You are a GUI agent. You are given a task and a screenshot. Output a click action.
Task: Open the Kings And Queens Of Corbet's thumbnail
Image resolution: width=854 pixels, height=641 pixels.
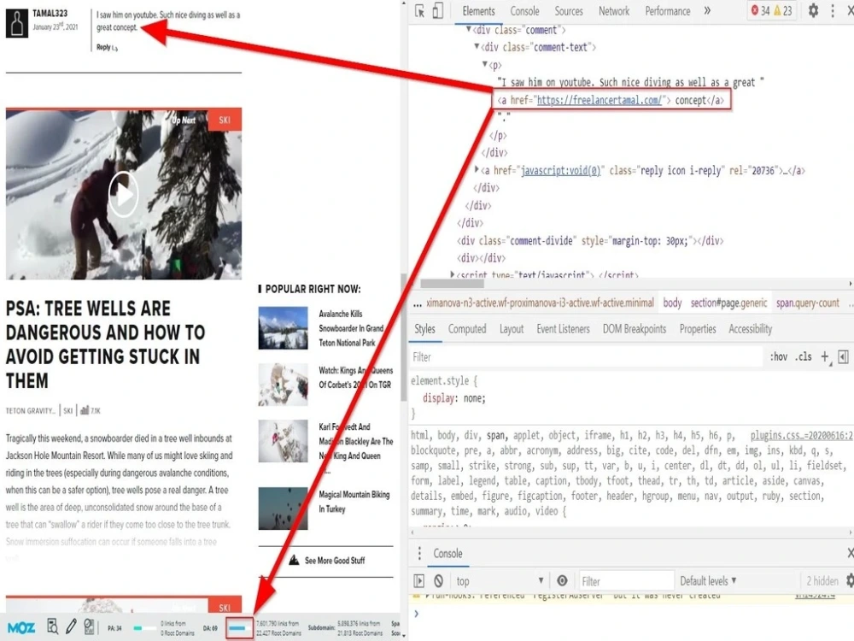click(x=283, y=385)
